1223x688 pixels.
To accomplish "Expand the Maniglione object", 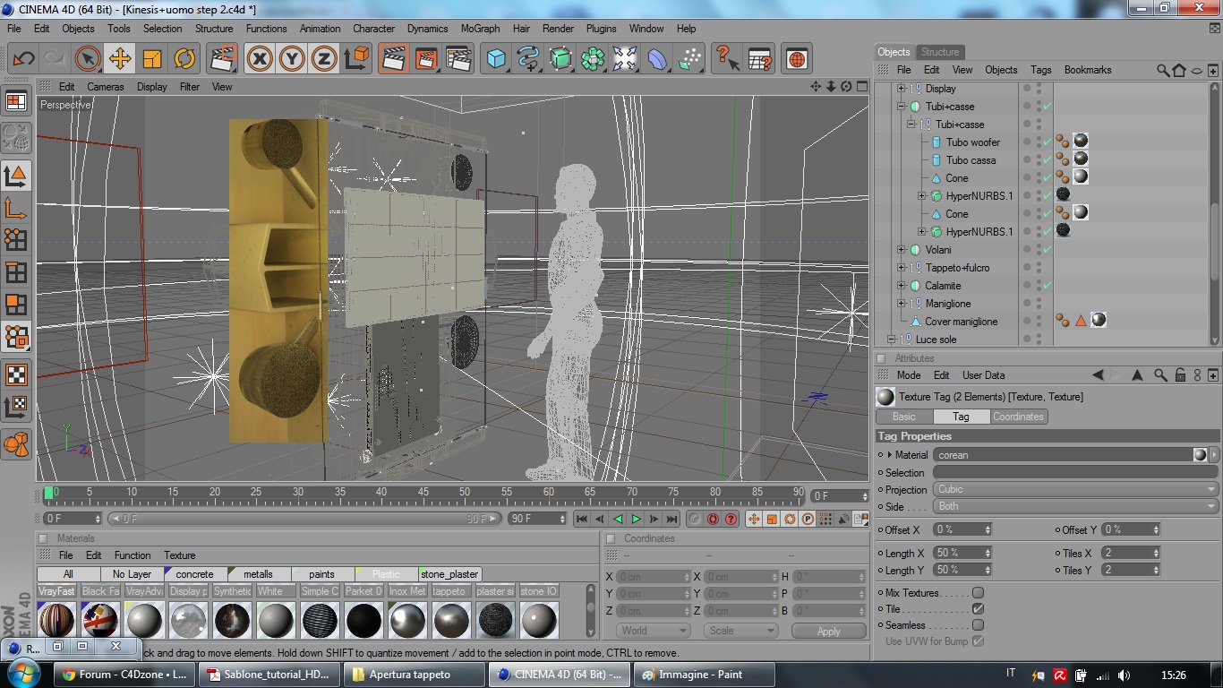I will coord(902,304).
